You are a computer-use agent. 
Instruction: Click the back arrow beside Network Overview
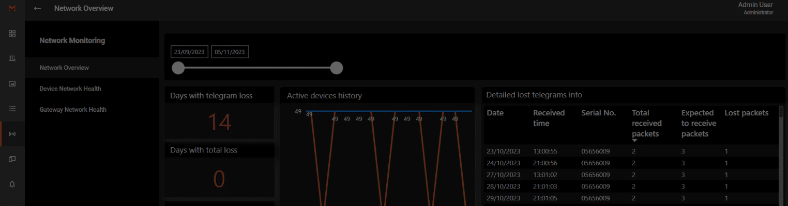tap(37, 8)
